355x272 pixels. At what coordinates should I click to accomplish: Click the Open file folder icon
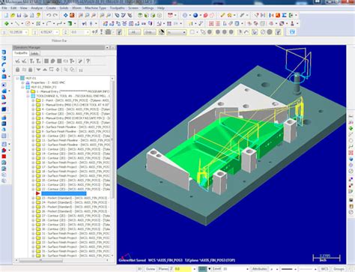coord(13,15)
